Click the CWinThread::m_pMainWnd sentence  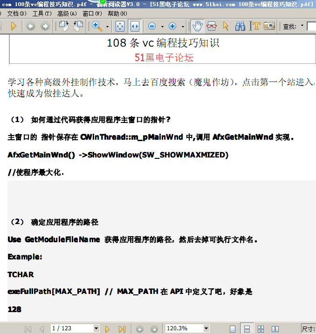click(x=151, y=137)
